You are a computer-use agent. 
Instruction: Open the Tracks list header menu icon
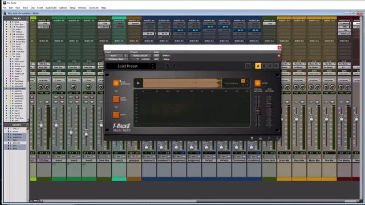coord(27,18)
